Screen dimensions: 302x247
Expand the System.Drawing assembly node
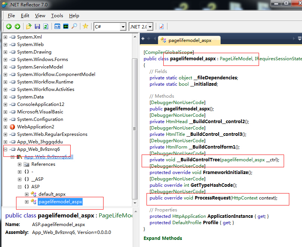click(x=5, y=52)
